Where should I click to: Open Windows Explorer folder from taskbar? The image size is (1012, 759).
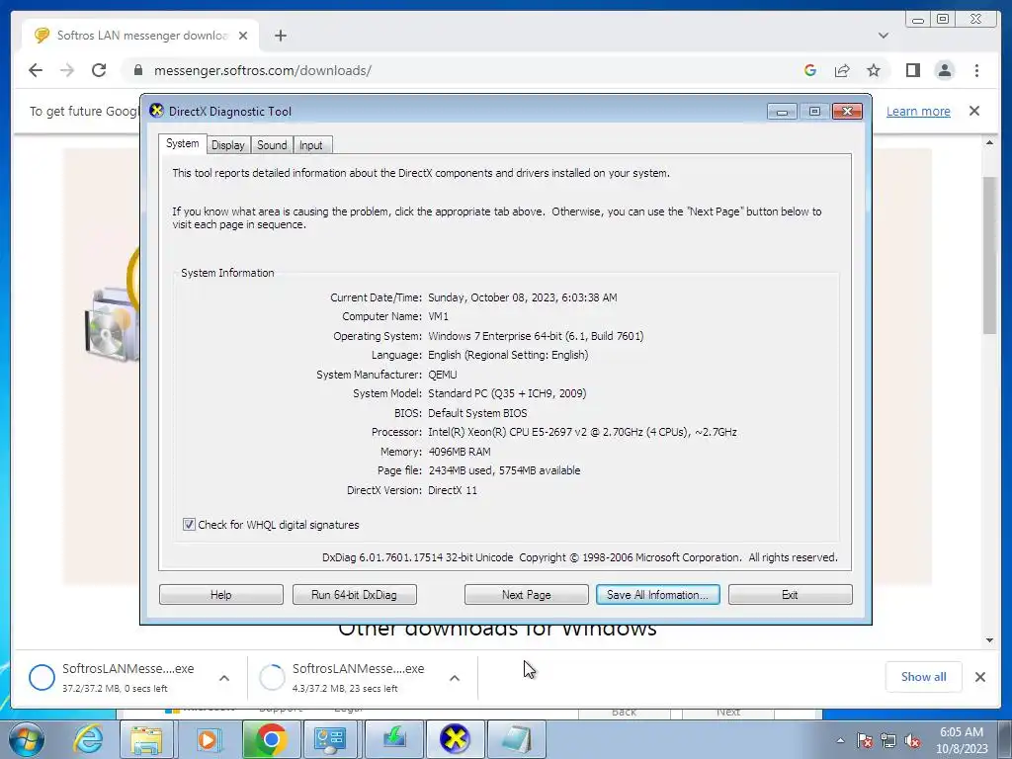coord(146,739)
